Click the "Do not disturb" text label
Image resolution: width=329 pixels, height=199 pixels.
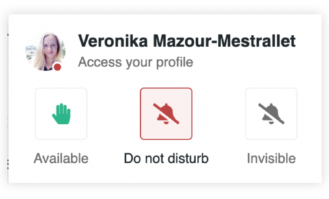click(166, 158)
